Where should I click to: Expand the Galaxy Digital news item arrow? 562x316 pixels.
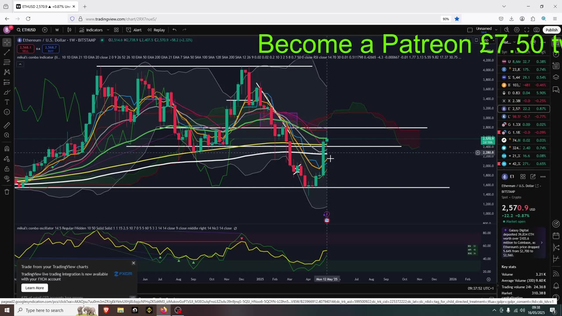pyautogui.click(x=541, y=242)
